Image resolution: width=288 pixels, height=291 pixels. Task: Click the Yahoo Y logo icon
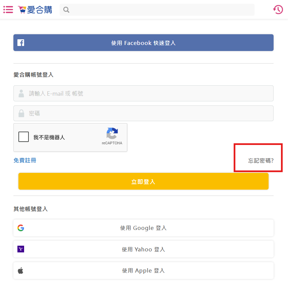click(21, 249)
